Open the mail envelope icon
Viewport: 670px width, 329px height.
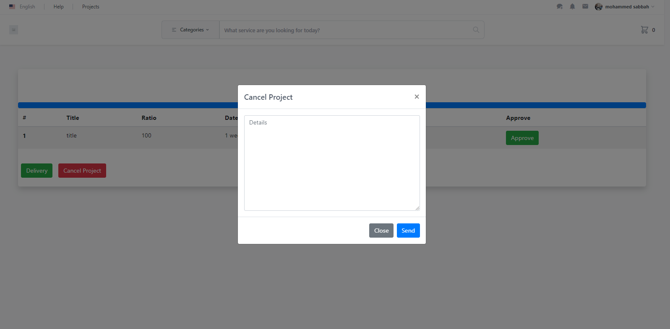click(585, 7)
